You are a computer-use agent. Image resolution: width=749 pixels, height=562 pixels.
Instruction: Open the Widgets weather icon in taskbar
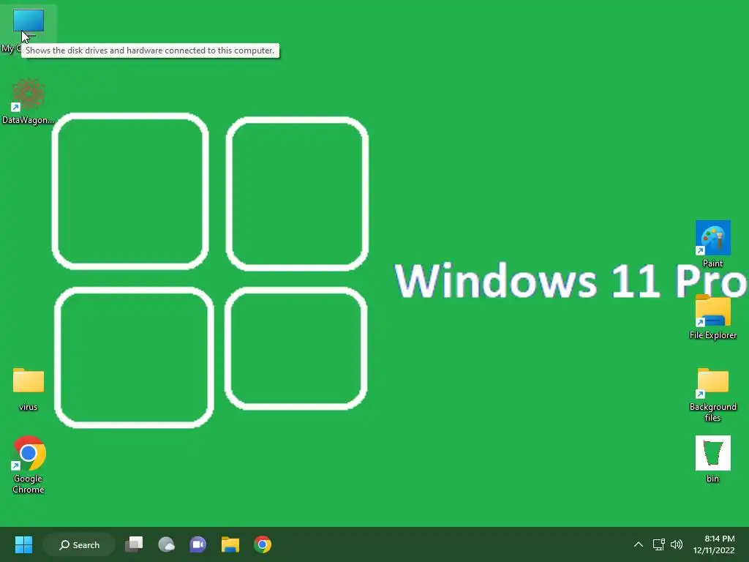tap(166, 544)
